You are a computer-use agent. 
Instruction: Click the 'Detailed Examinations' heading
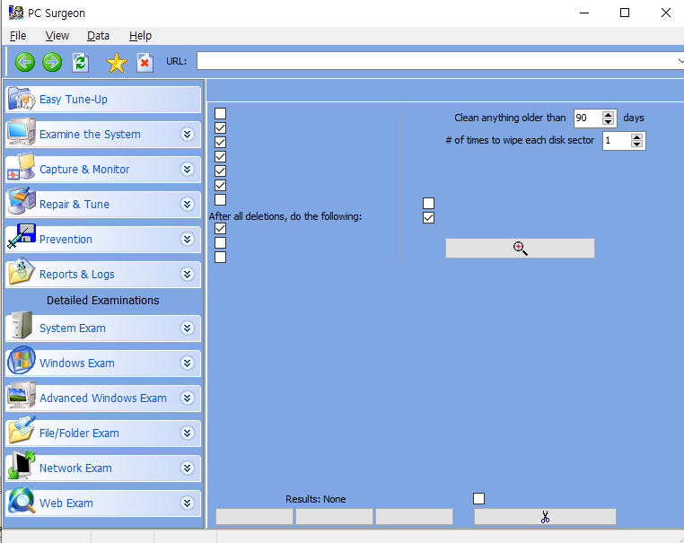(103, 301)
